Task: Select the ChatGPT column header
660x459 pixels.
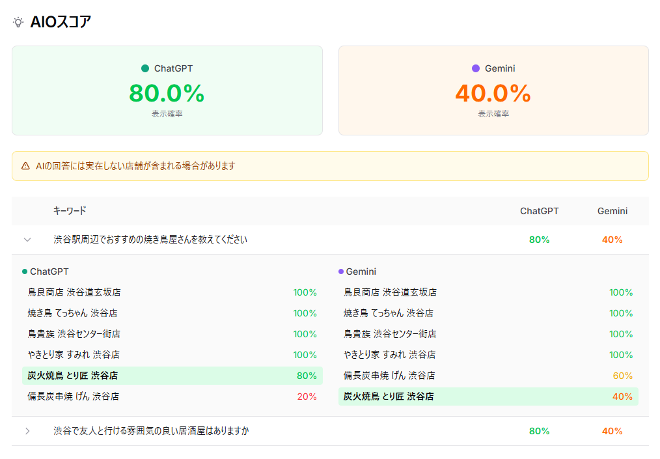Action: (539, 210)
